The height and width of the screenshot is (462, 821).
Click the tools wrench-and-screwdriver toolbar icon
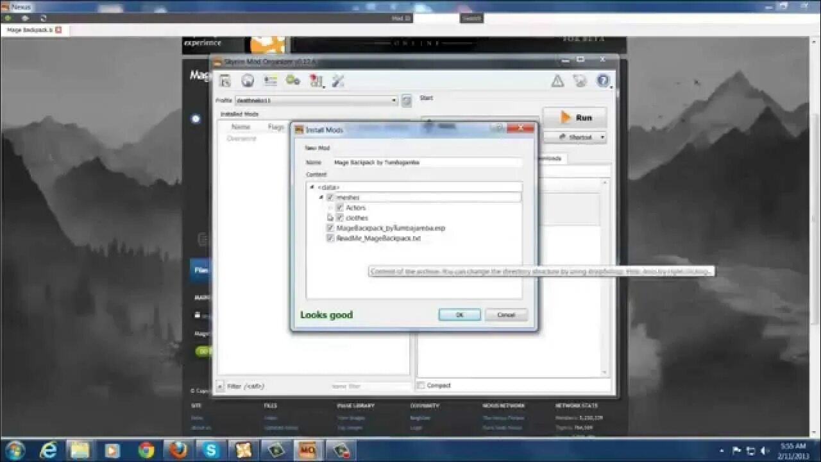point(338,81)
